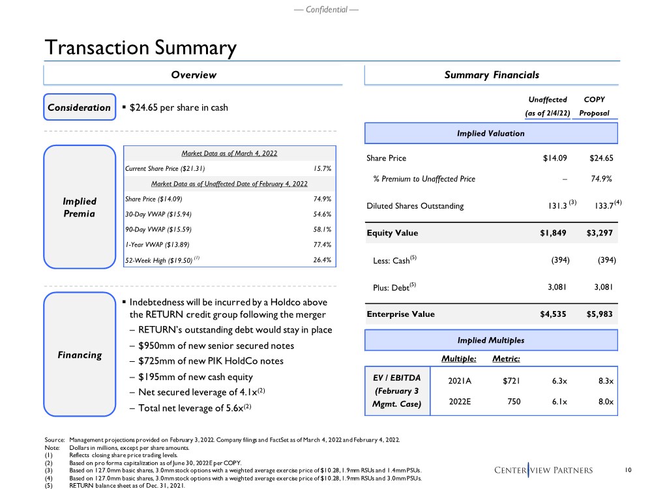This screenshot has height=489, width=652.
Task: Select the $5,983 enterprise value figure
Action: 599,314
